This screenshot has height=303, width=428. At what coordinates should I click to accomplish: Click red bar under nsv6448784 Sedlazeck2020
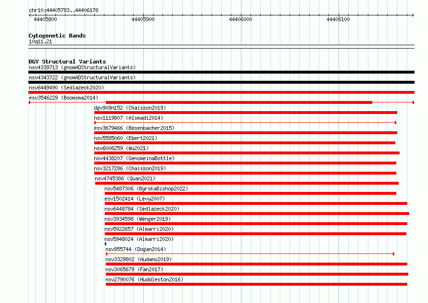click(257, 214)
